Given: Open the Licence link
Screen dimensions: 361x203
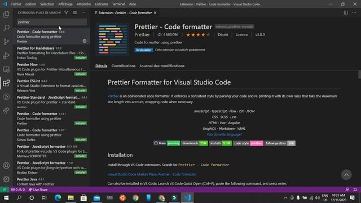Looking at the screenshot, I should (x=241, y=35).
